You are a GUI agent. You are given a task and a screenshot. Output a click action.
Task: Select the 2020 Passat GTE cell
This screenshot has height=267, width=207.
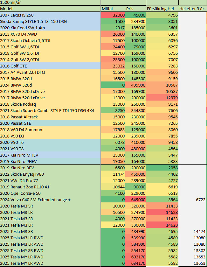pyautogui.click(x=50, y=123)
